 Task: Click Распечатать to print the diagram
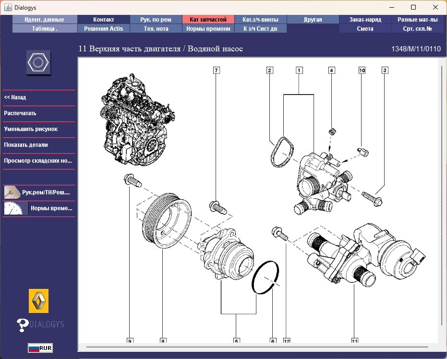pyautogui.click(x=20, y=113)
